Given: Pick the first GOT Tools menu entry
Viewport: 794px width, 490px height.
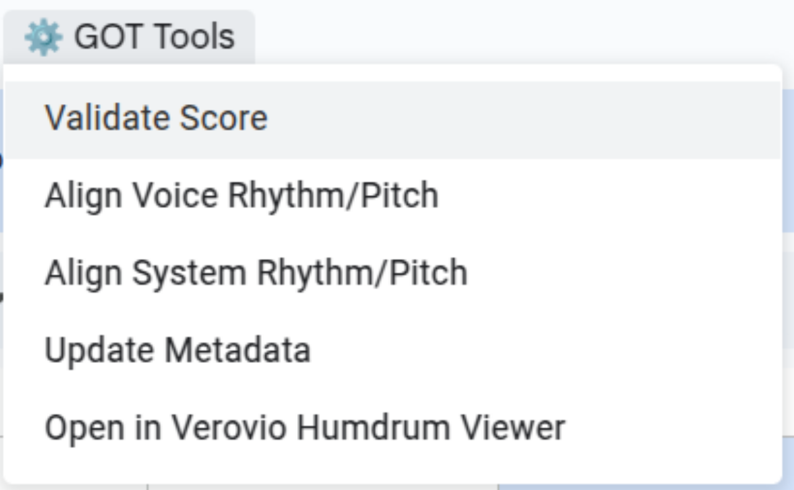Looking at the screenshot, I should pos(393,119).
